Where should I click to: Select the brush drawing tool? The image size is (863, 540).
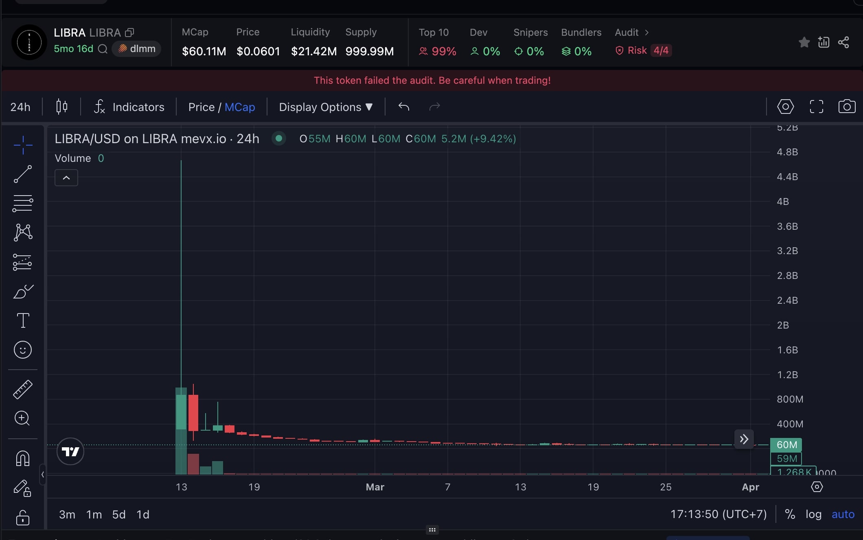pos(23,291)
